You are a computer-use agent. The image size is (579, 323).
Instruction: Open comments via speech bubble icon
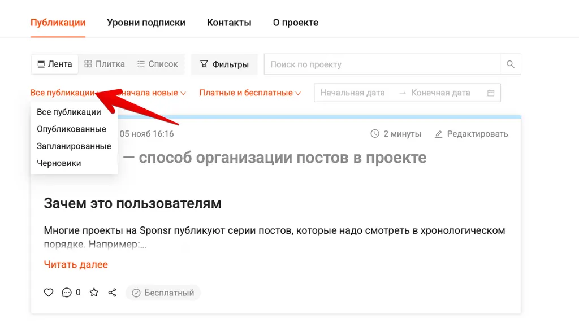(x=67, y=293)
